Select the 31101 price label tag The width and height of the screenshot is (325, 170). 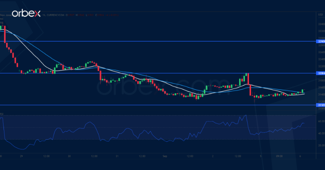tap(321, 105)
